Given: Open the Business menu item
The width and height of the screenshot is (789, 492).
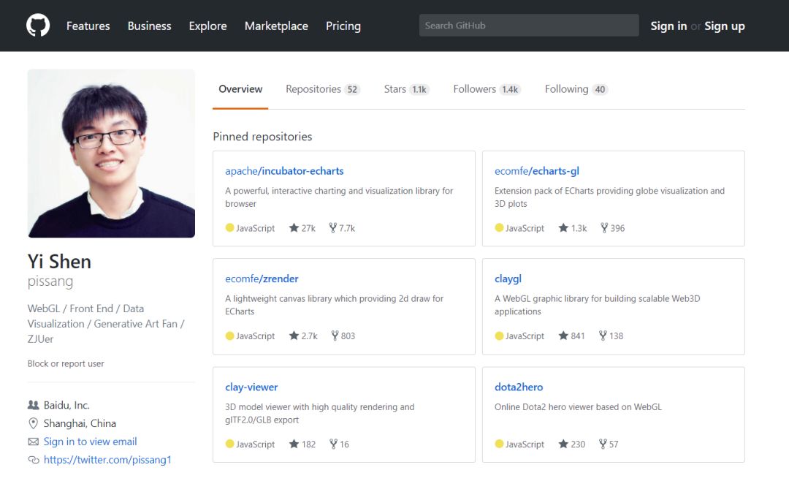Looking at the screenshot, I should point(150,26).
